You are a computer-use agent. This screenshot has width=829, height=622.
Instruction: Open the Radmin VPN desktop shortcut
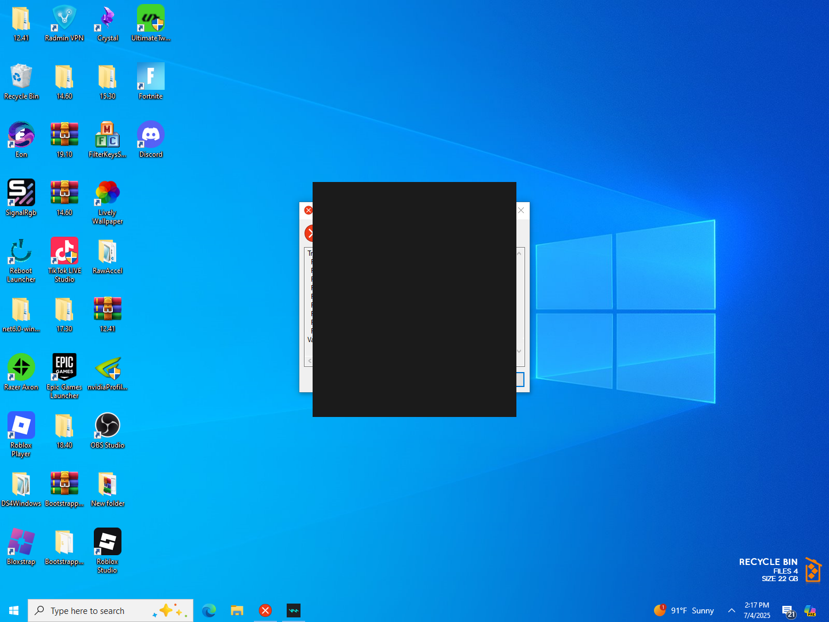[64, 20]
